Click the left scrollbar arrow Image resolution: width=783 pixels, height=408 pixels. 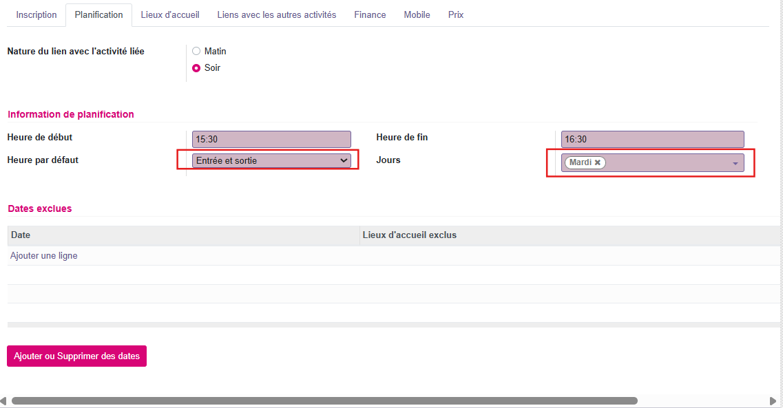click(x=4, y=400)
